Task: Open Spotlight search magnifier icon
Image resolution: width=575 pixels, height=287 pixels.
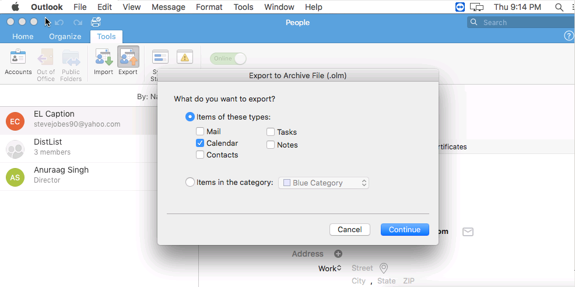Action: (559, 7)
